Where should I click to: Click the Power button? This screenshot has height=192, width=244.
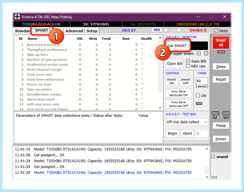[221, 139]
